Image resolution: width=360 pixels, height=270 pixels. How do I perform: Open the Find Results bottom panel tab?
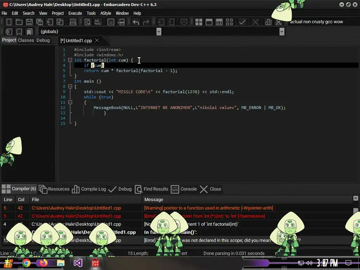[151, 189]
